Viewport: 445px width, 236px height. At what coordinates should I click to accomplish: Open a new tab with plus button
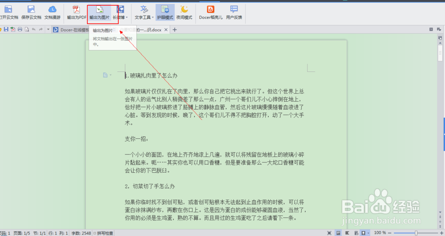pos(174,29)
